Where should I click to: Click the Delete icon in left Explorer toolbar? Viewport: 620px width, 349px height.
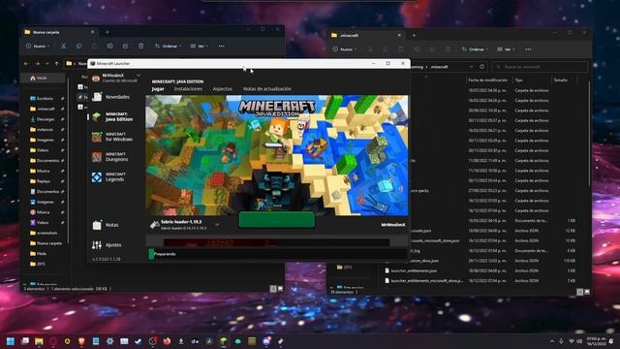click(x=141, y=47)
